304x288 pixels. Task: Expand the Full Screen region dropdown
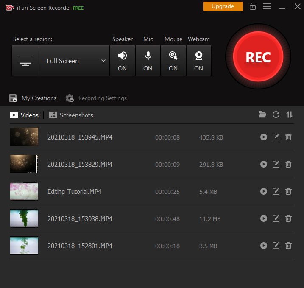coord(75,61)
